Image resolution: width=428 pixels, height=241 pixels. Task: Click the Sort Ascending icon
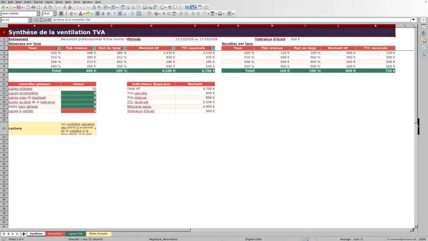(x=128, y=8)
